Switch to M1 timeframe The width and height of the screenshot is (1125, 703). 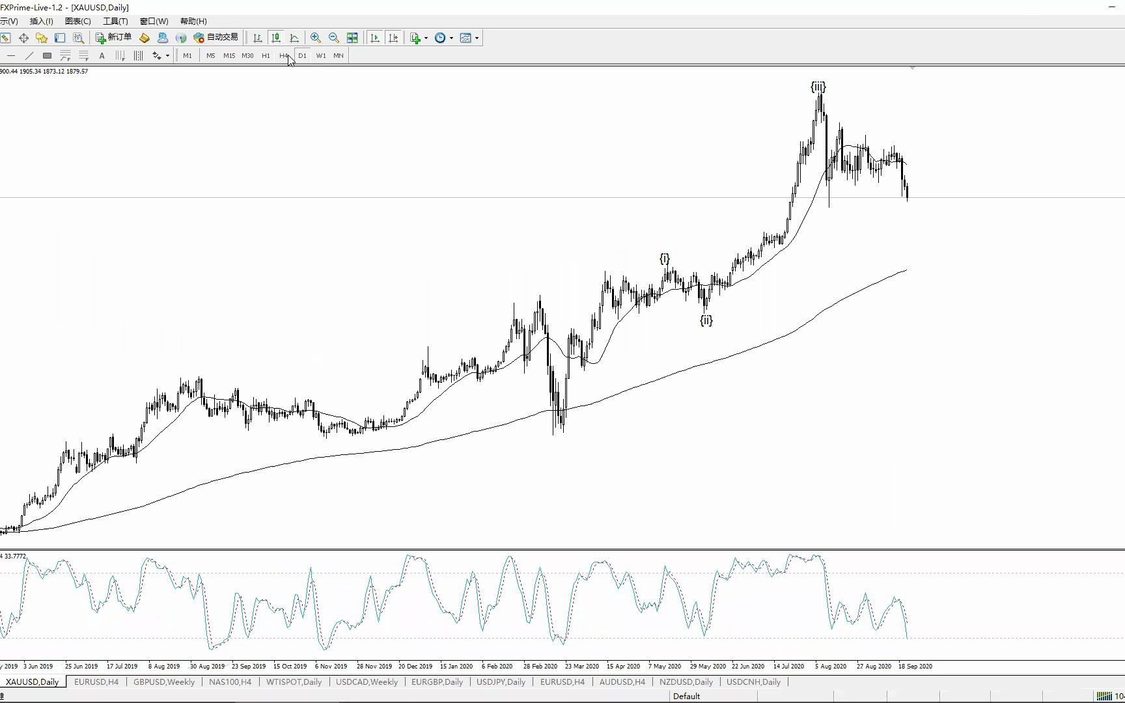coord(187,55)
